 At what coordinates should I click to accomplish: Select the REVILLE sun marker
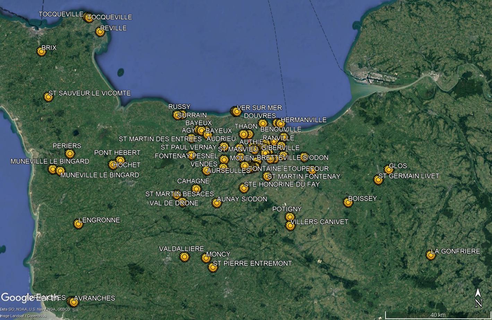(100, 32)
